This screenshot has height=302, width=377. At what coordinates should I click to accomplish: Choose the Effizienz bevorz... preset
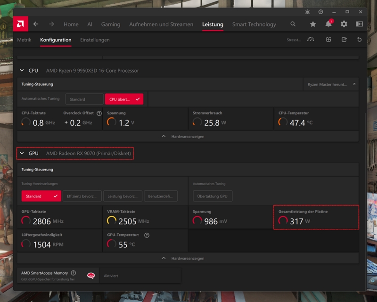click(x=82, y=196)
